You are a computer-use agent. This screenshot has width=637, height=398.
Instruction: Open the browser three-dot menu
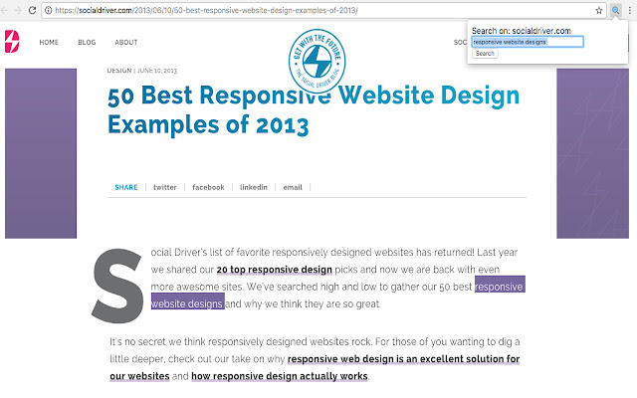pyautogui.click(x=630, y=11)
